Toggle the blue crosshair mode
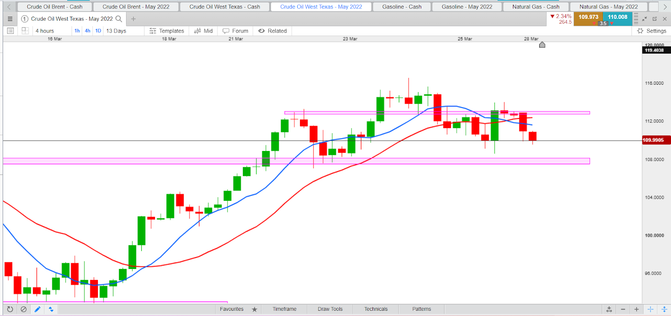This screenshot has height=316, width=671. coord(650,309)
